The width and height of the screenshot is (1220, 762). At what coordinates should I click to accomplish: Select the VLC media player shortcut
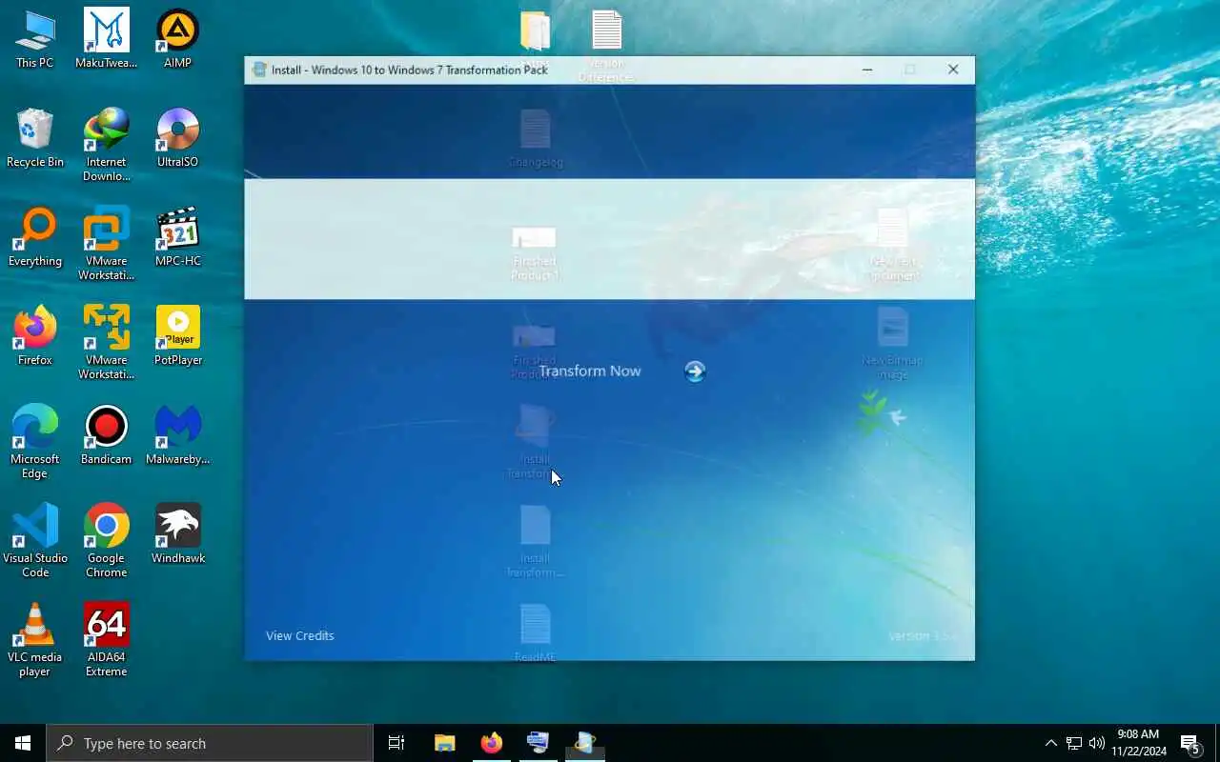(x=35, y=640)
